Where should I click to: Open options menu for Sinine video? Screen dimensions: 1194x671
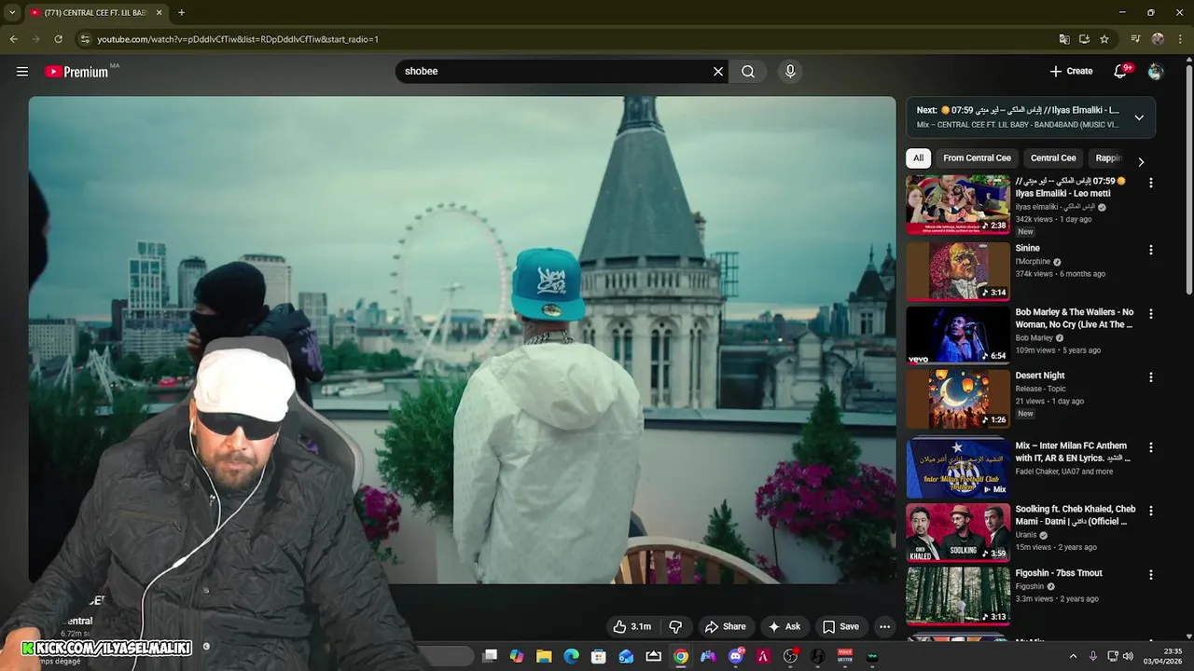point(1150,250)
